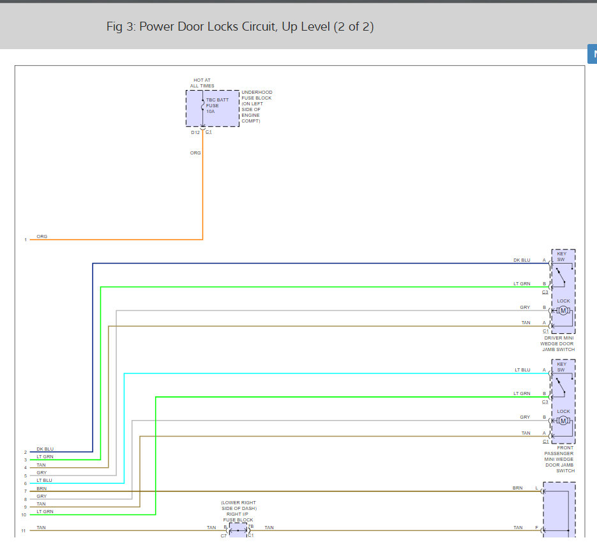Click the 'LT BLU' label on wire 6
Image resolution: width=597 pixels, height=547 pixels.
point(44,480)
